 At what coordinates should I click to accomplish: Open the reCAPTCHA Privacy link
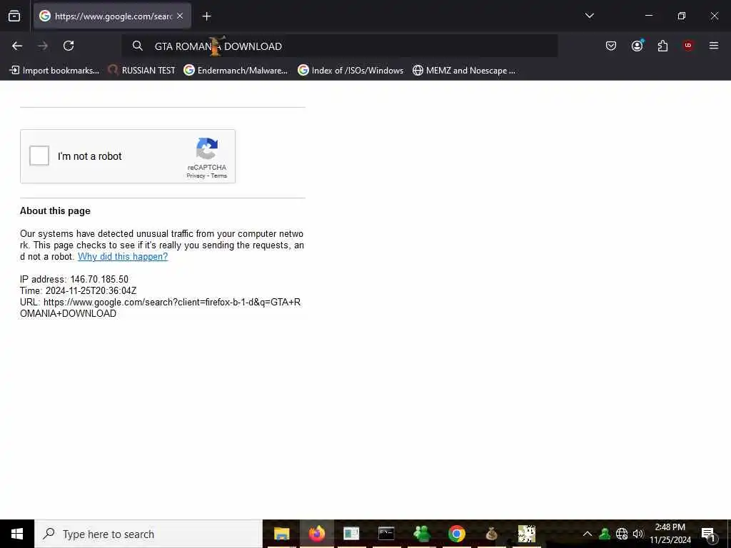coord(196,176)
